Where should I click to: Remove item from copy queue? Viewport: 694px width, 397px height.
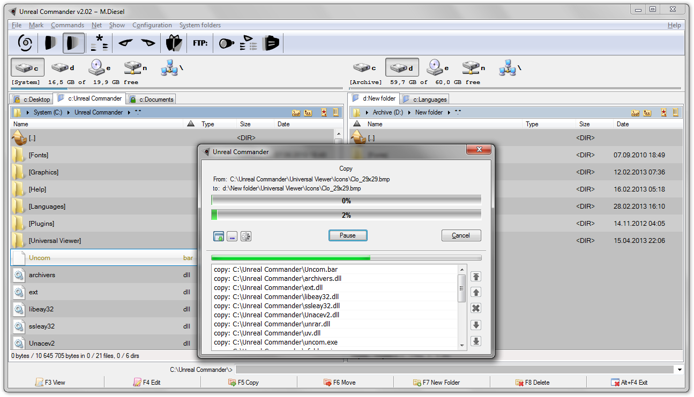[x=476, y=308]
